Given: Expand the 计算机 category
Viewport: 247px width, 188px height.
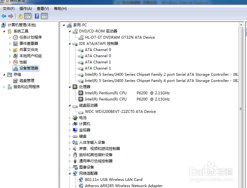Looking at the screenshot, I should click(x=70, y=124).
